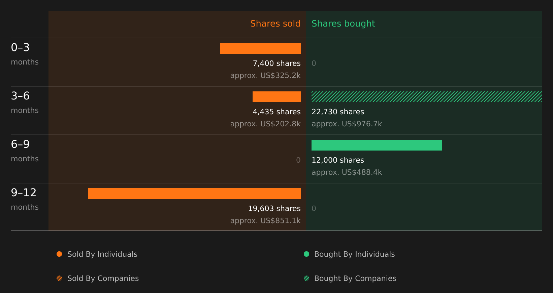Click the green Bought By Individuals legend dot
553x293 pixels.
(x=306, y=254)
